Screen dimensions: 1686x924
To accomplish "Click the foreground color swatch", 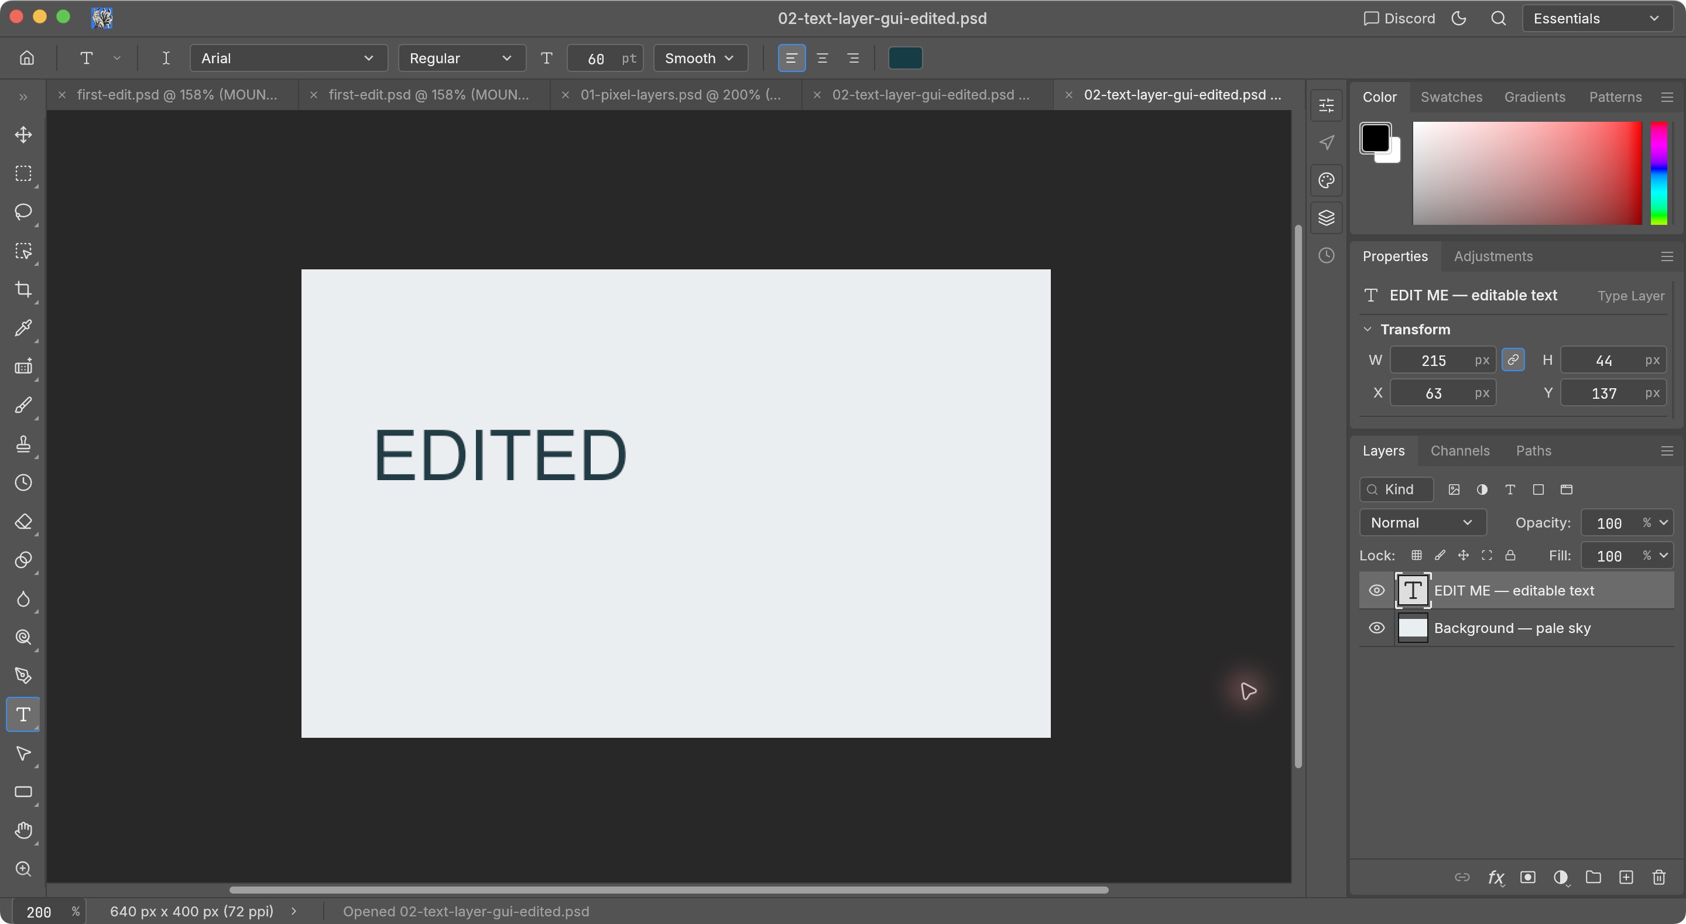I will 1375,138.
